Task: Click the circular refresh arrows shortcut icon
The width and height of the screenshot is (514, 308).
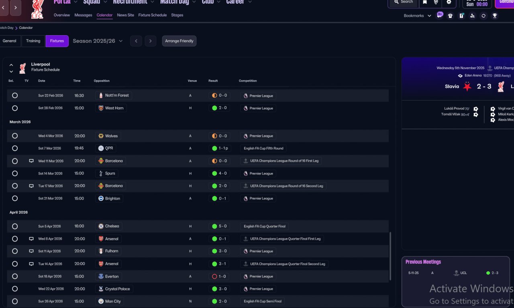Action: click(x=483, y=16)
